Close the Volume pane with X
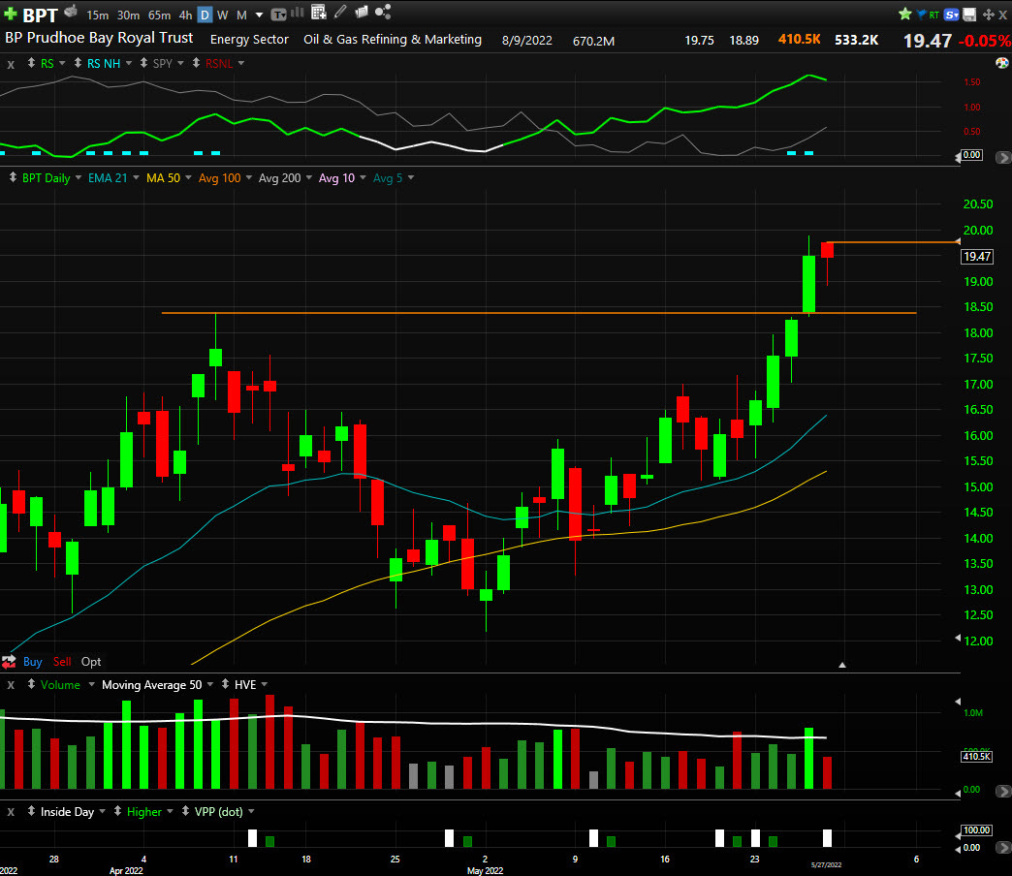Image resolution: width=1012 pixels, height=876 pixels. (11, 685)
